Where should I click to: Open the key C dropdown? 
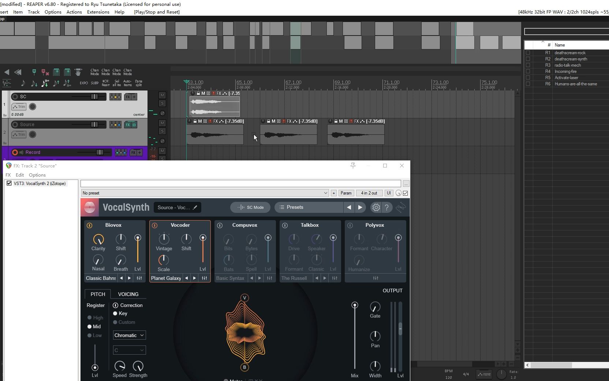coord(129,350)
